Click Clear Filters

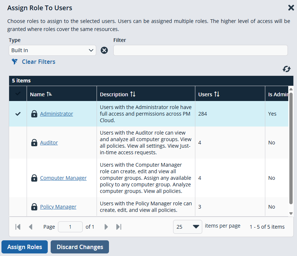point(38,62)
